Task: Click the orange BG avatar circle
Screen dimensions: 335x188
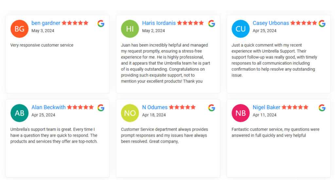Action: coord(19,29)
